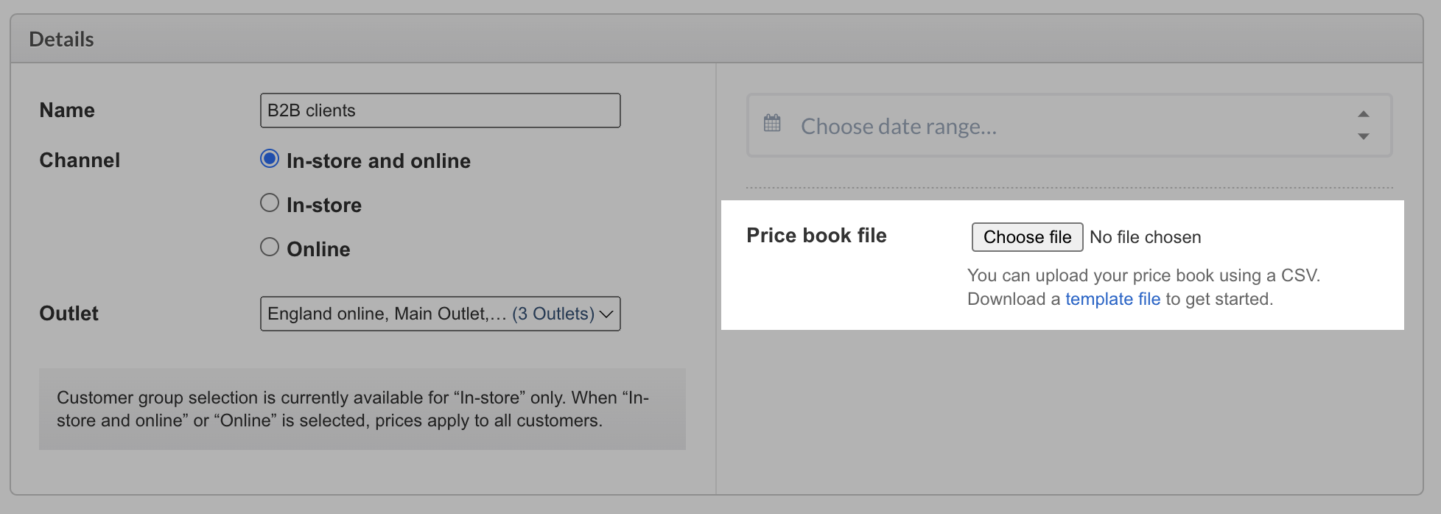Viewport: 1441px width, 514px height.
Task: Click the "No file chosen" text
Action: point(1145,237)
